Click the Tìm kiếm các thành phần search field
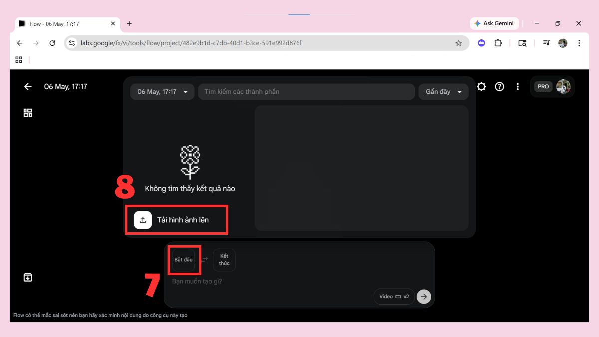This screenshot has width=599, height=337. (x=306, y=92)
